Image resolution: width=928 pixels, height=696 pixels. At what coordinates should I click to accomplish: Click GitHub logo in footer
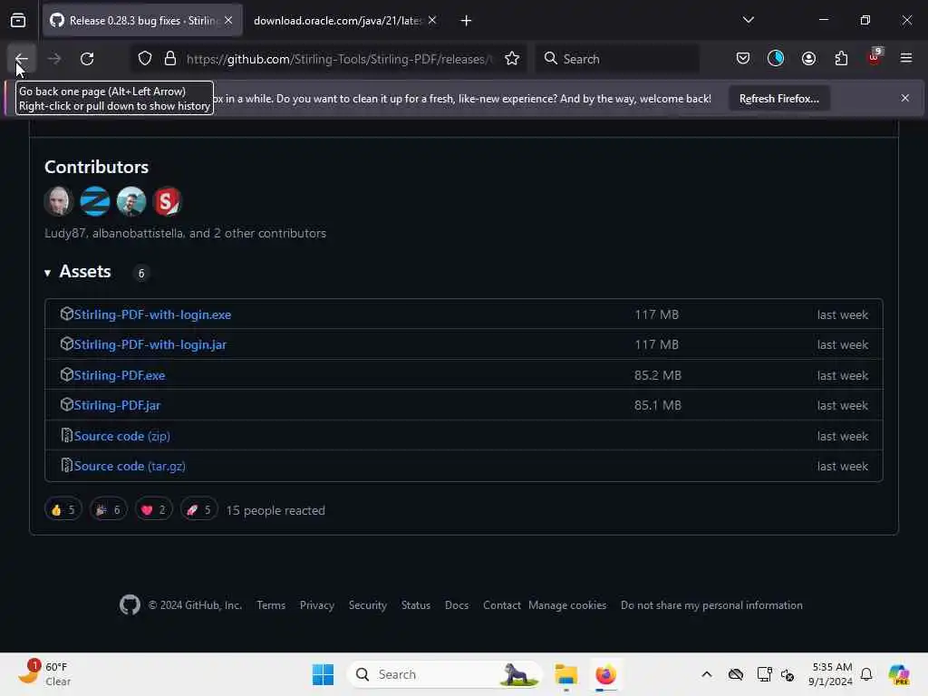tap(130, 604)
